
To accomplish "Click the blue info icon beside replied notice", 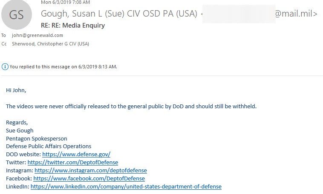I will 5,67.
